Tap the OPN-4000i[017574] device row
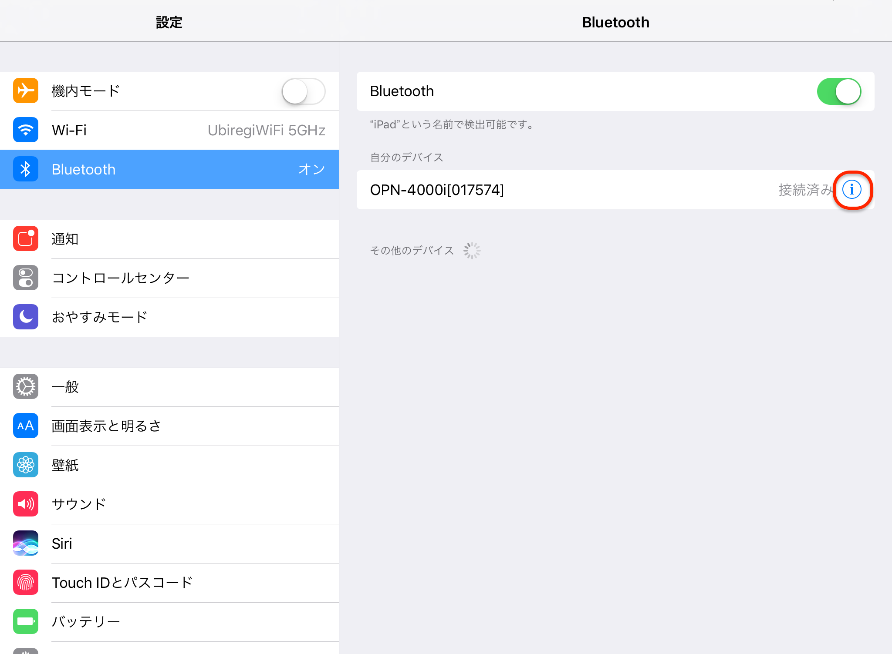 coord(615,190)
